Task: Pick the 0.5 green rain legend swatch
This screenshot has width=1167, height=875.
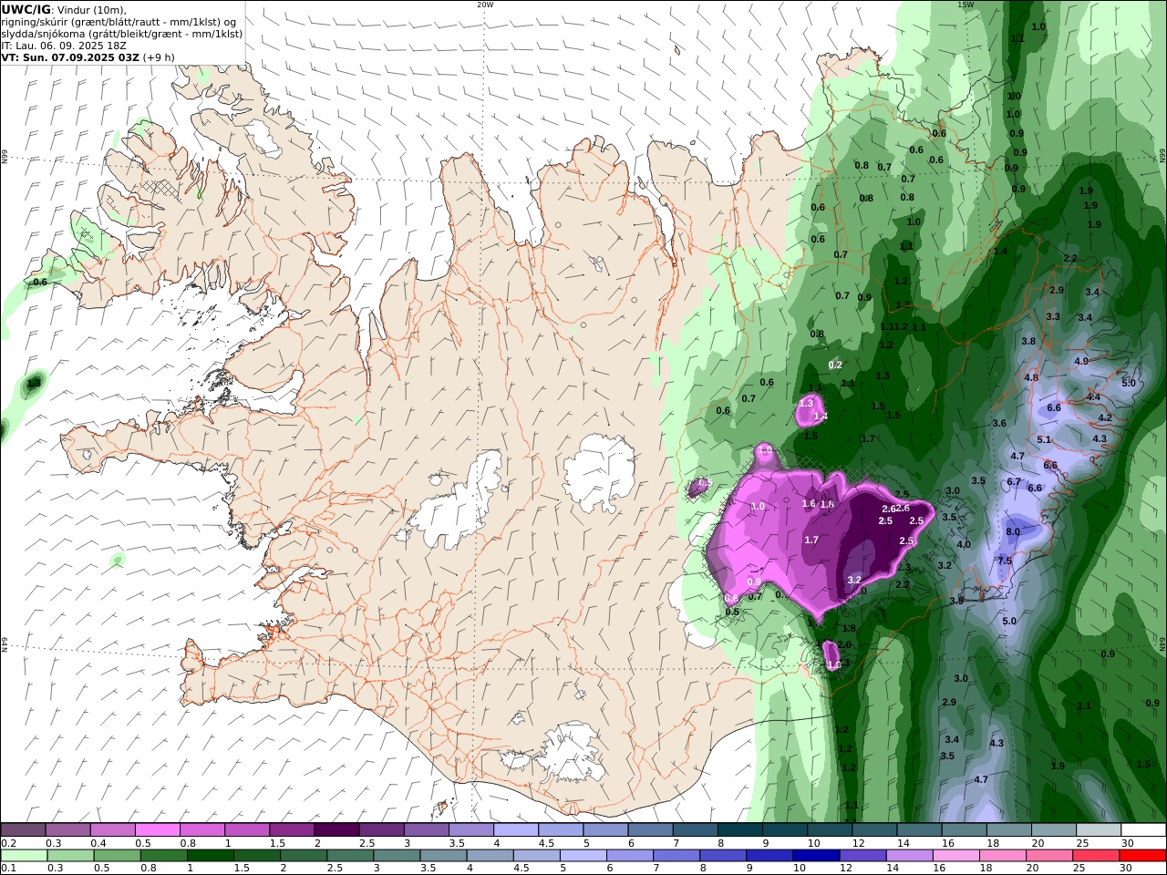Action: [118, 856]
